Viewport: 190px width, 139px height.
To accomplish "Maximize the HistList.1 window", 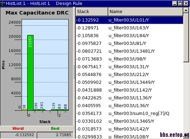I will tap(180, 4).
